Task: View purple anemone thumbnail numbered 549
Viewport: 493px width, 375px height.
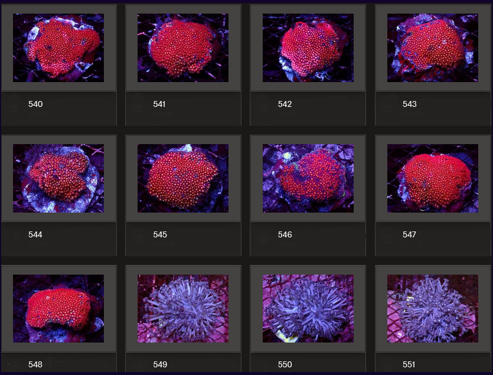Action: pos(183,309)
